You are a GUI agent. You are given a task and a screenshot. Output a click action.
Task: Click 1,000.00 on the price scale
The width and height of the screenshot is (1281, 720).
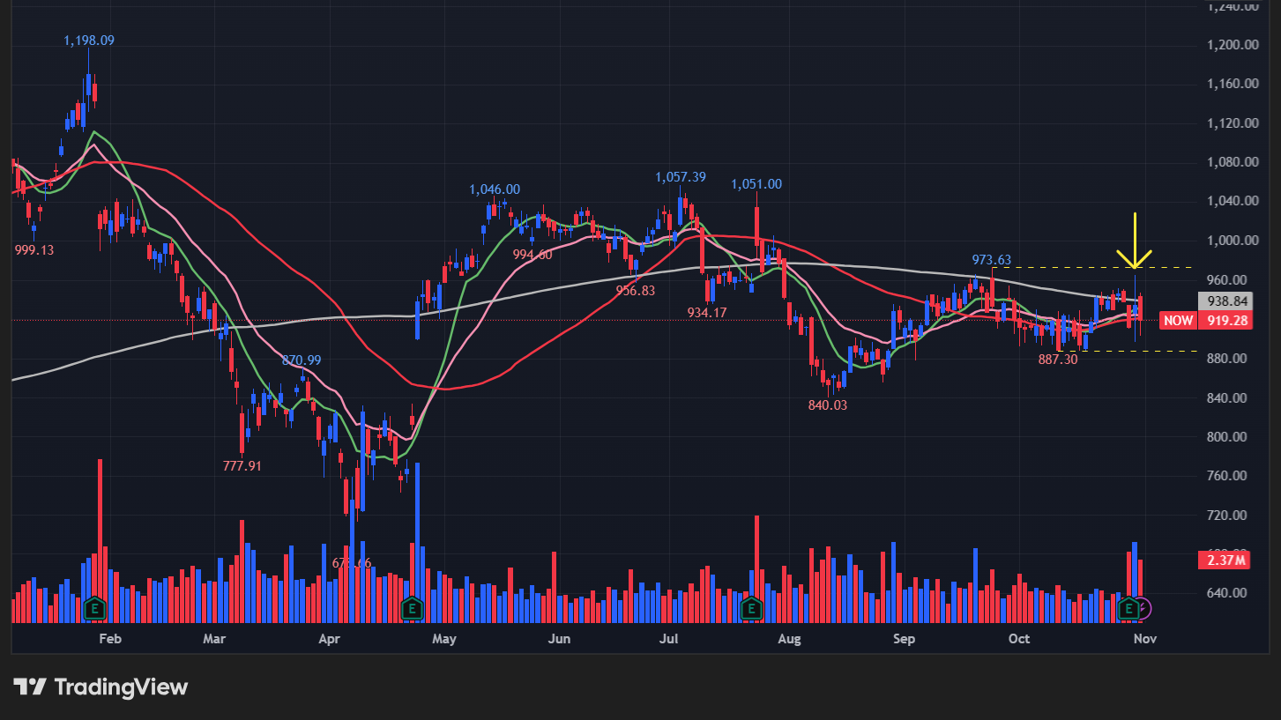pos(1232,241)
